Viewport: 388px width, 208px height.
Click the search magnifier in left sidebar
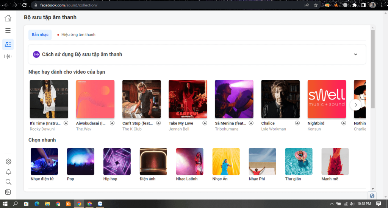pyautogui.click(x=8, y=182)
